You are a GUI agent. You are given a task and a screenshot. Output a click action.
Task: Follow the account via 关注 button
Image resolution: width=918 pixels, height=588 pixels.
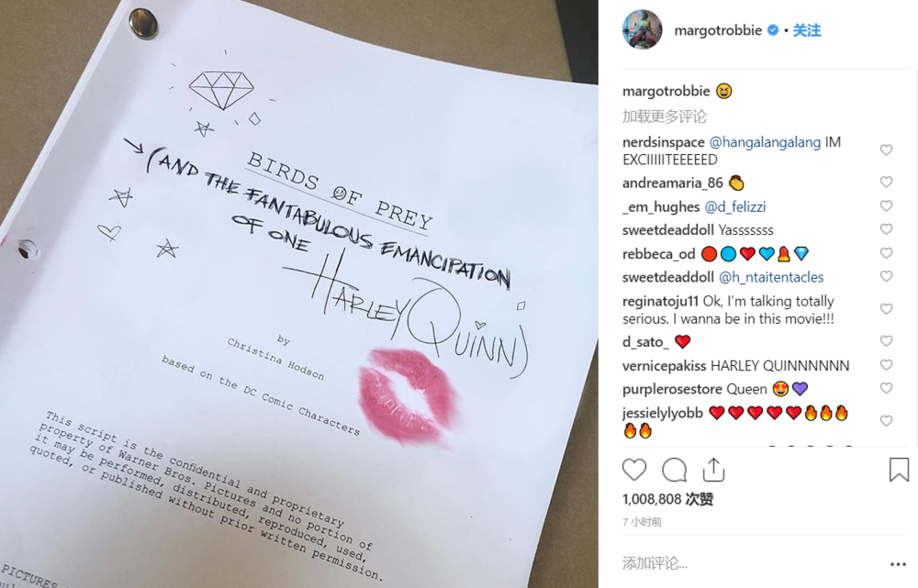[x=807, y=30]
